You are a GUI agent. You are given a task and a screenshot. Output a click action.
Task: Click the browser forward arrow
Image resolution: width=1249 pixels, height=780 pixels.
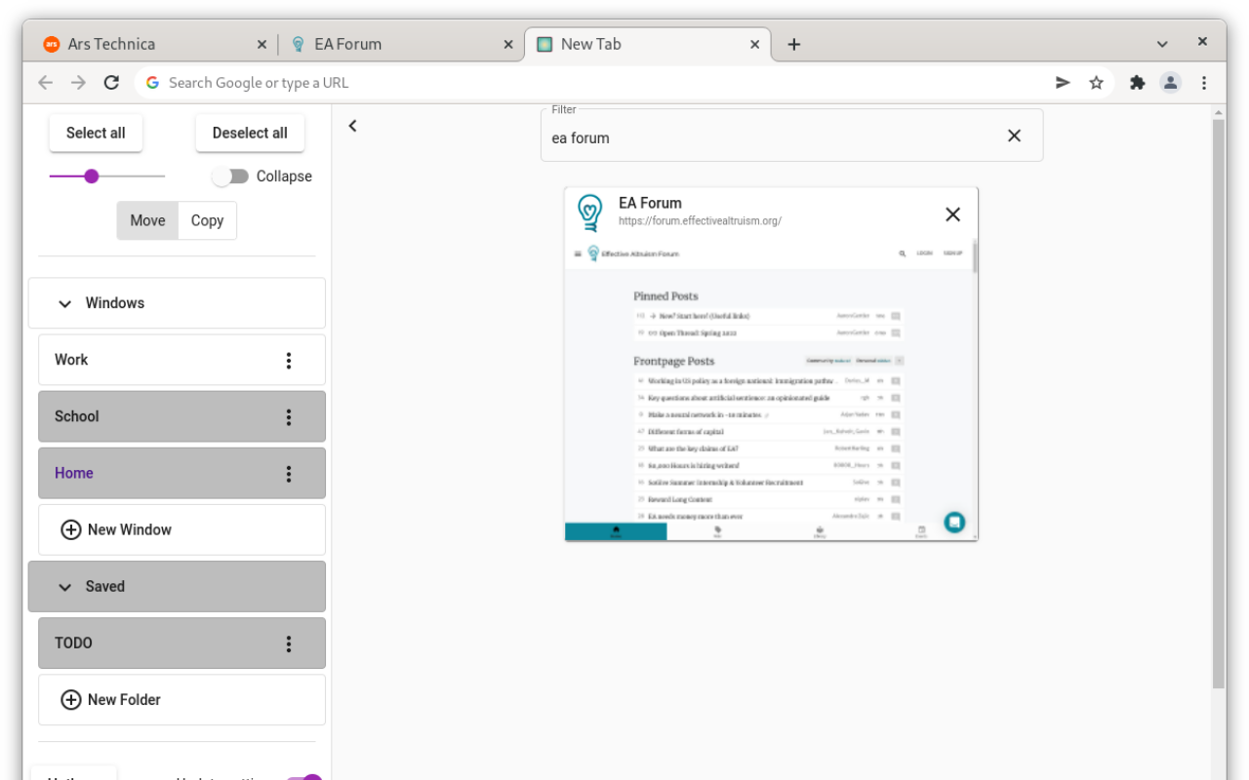coord(78,83)
